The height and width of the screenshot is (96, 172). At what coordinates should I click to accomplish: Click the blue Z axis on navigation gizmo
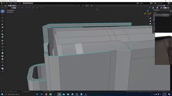coord(148,11)
